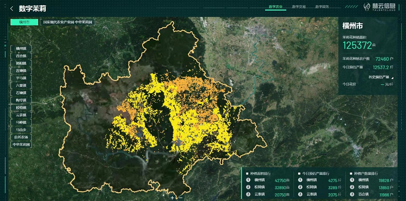The image size is (406, 201).
Task: Expand the 今日预估产量排行 ranking panel
Action: coord(319,173)
